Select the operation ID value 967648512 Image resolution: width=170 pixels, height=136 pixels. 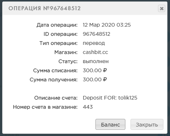click(97, 34)
